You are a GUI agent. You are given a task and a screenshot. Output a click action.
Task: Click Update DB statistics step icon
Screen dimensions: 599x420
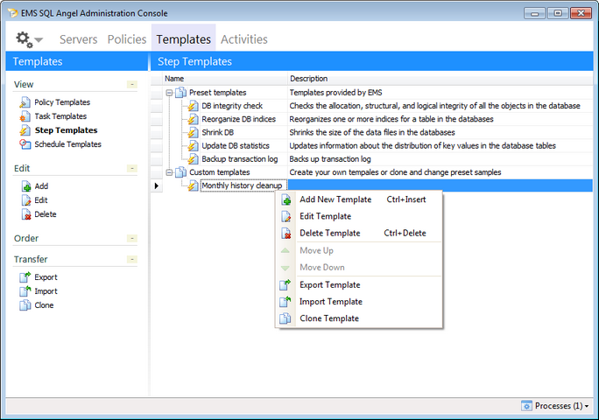194,146
